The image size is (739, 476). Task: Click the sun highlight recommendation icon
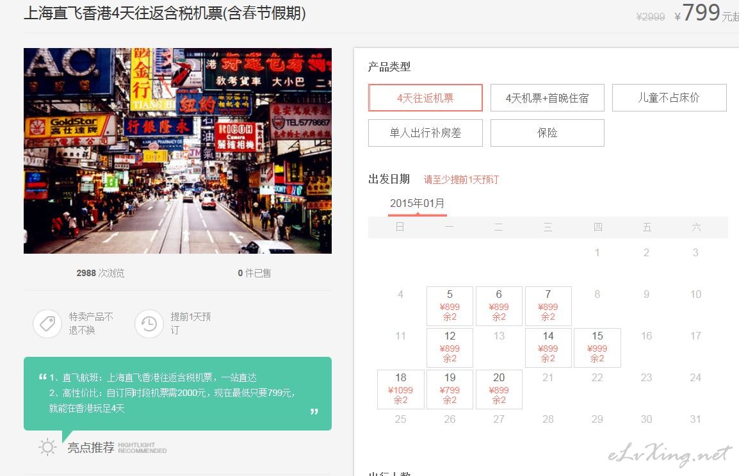point(47,447)
